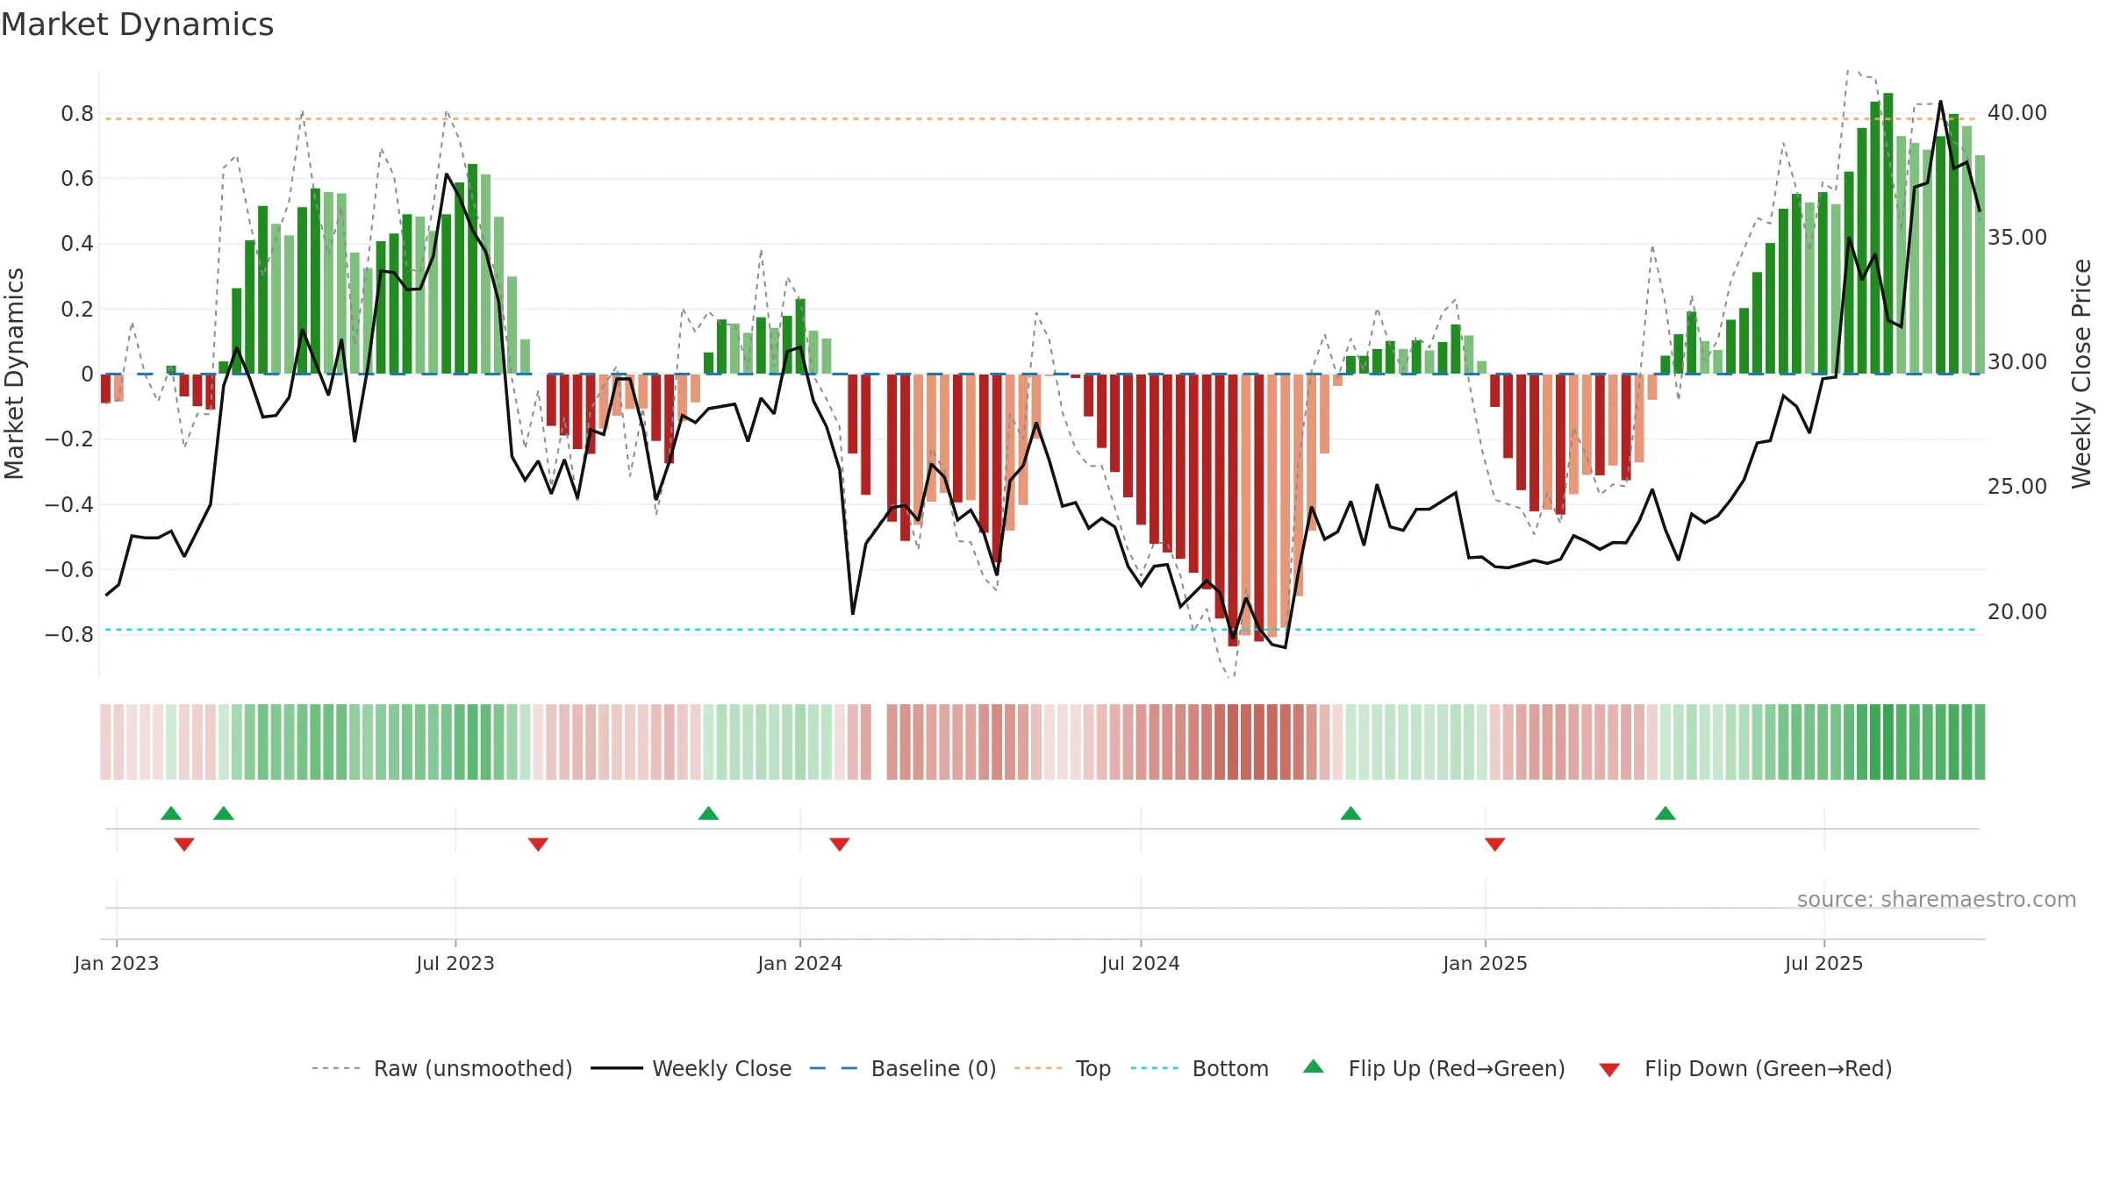
Task: Click the Jan 2025 x-axis label
Action: click(x=1486, y=963)
